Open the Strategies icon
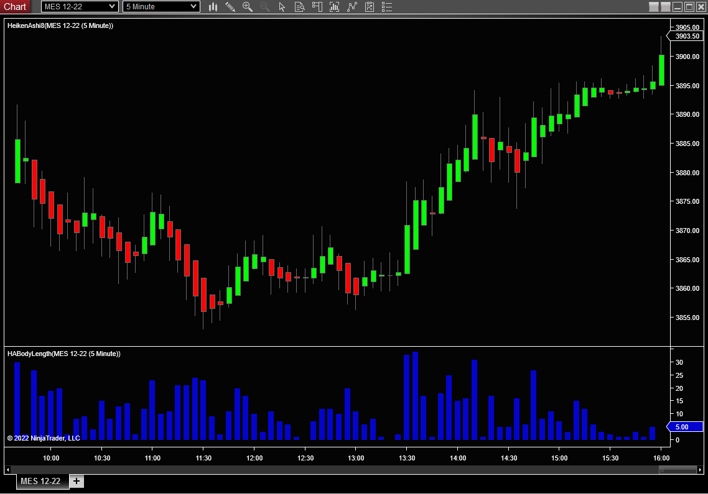Image resolution: width=708 pixels, height=494 pixels. [370, 7]
